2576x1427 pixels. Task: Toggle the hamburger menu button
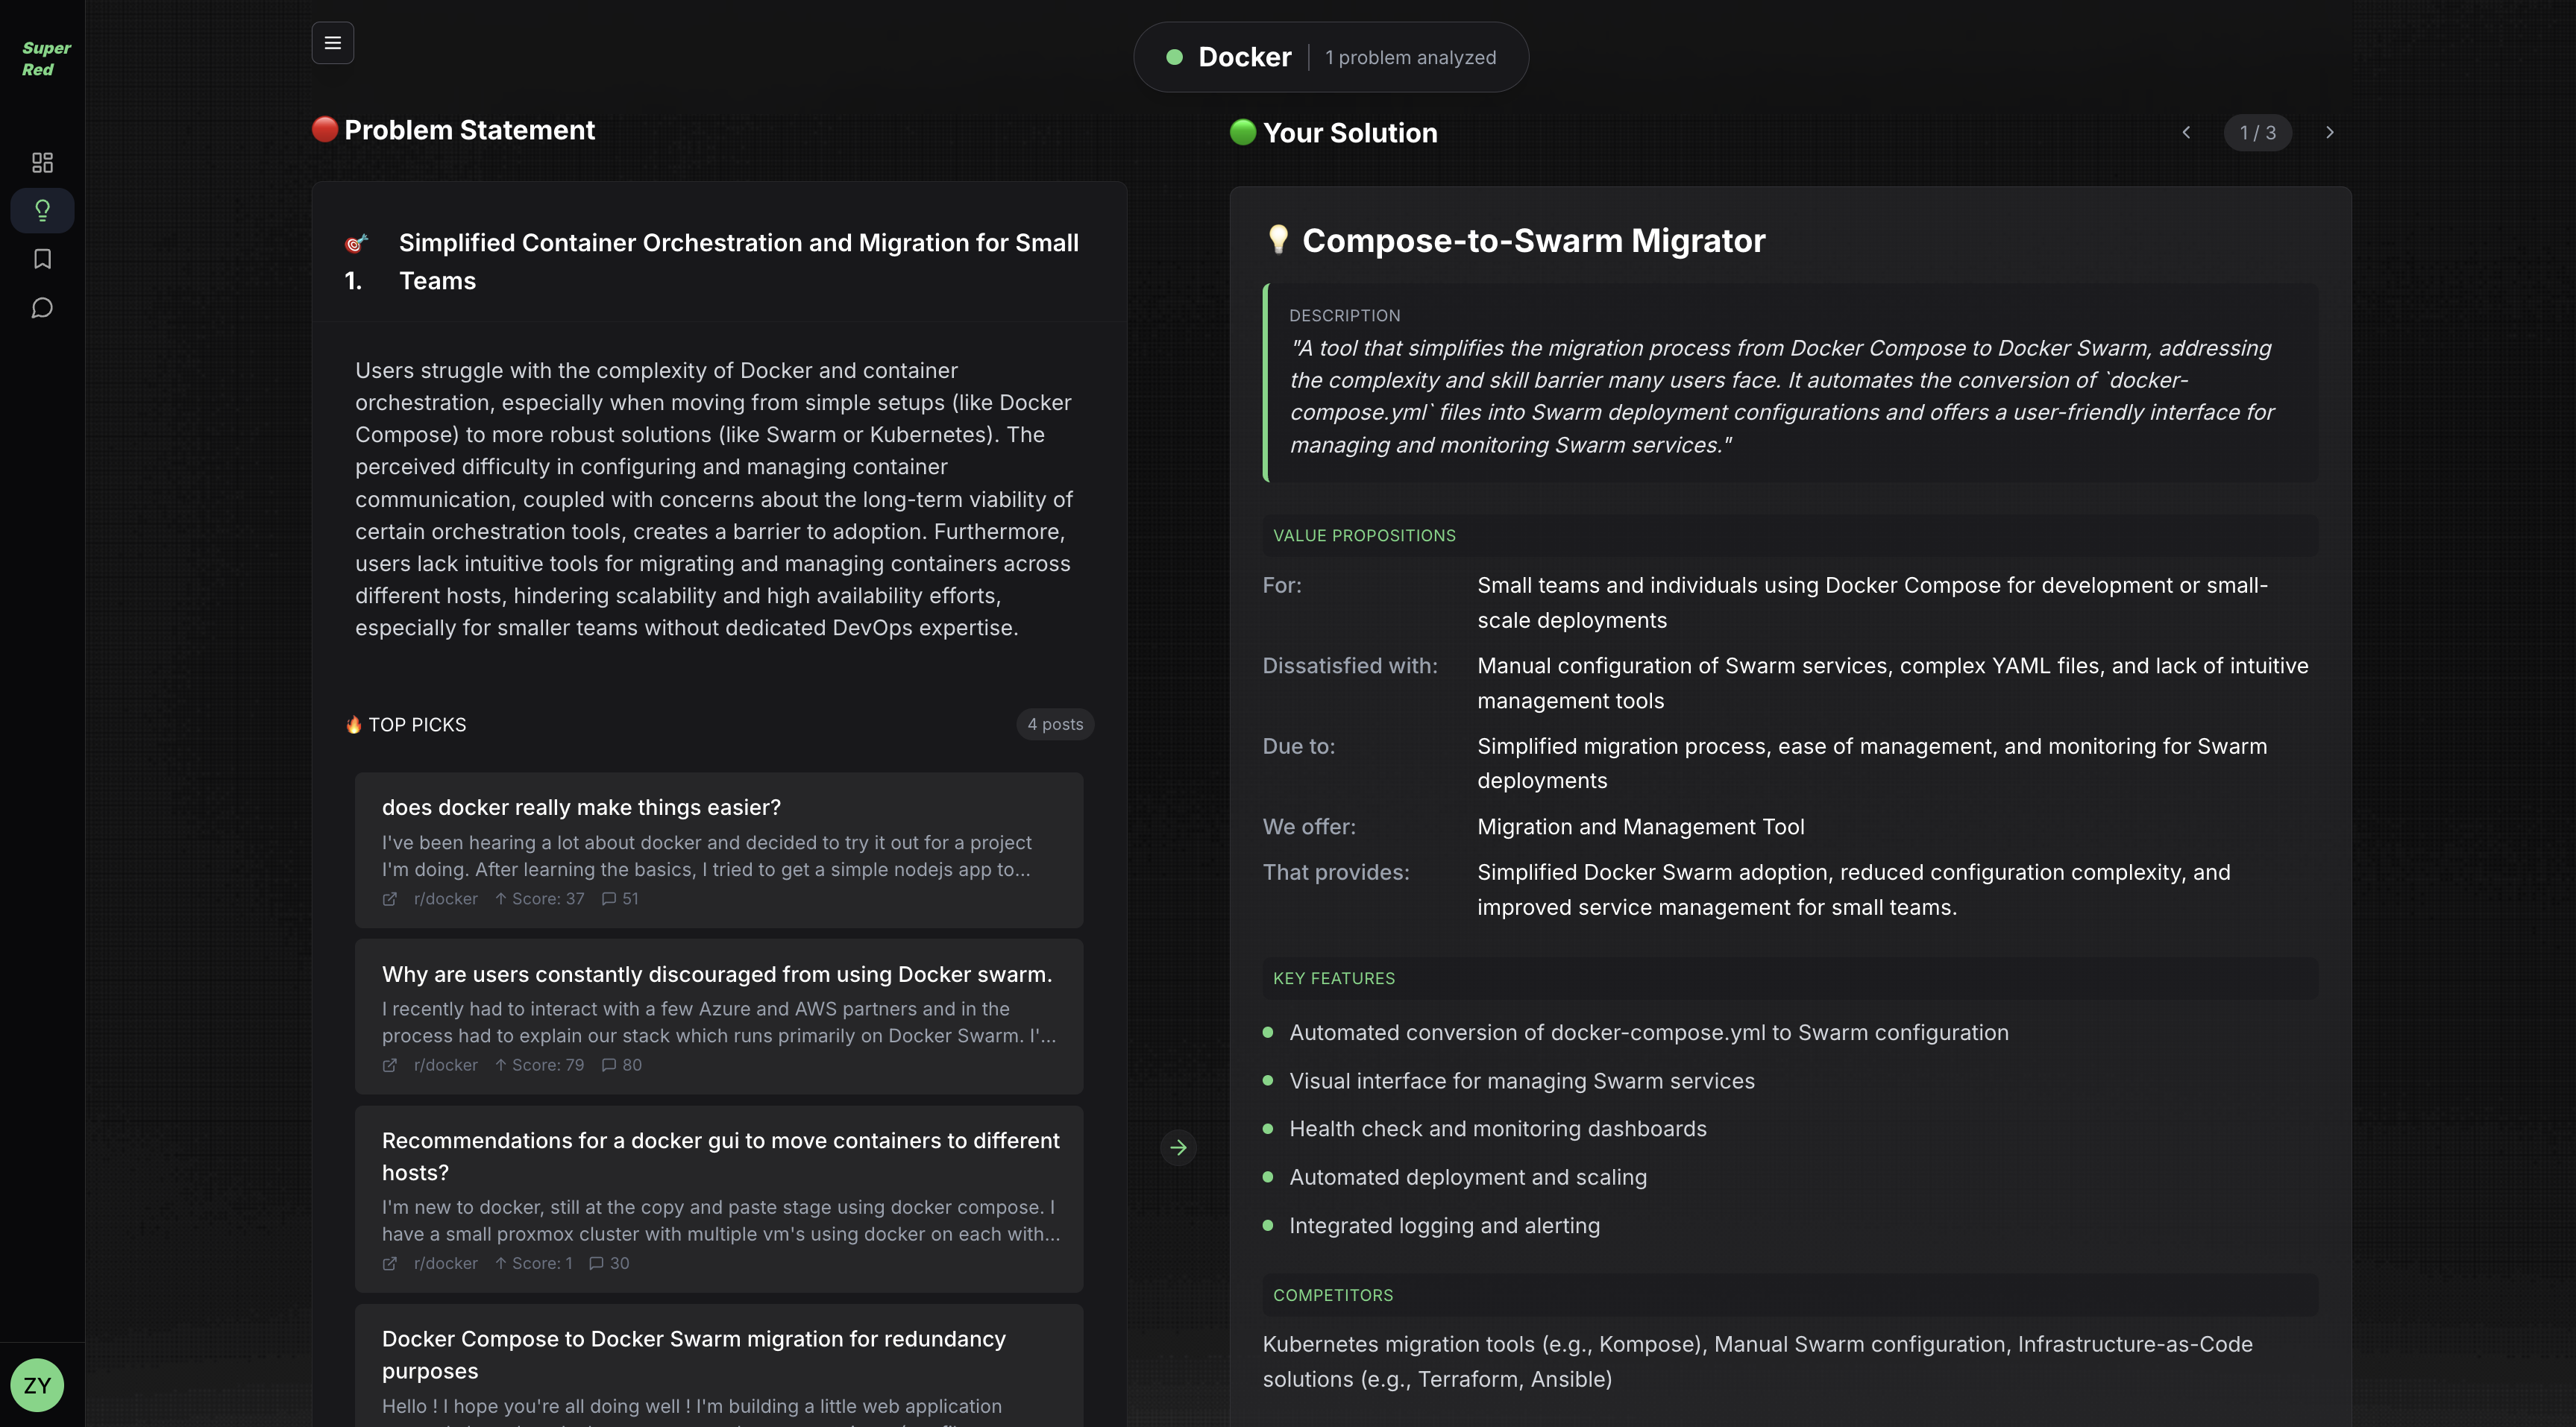tap(333, 43)
